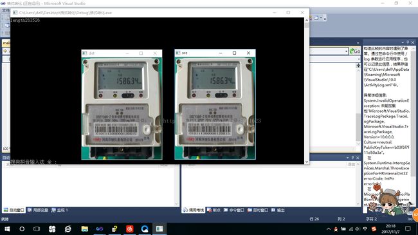Click the 'length263526' console output text
The image size is (418, 235).
(25, 21)
